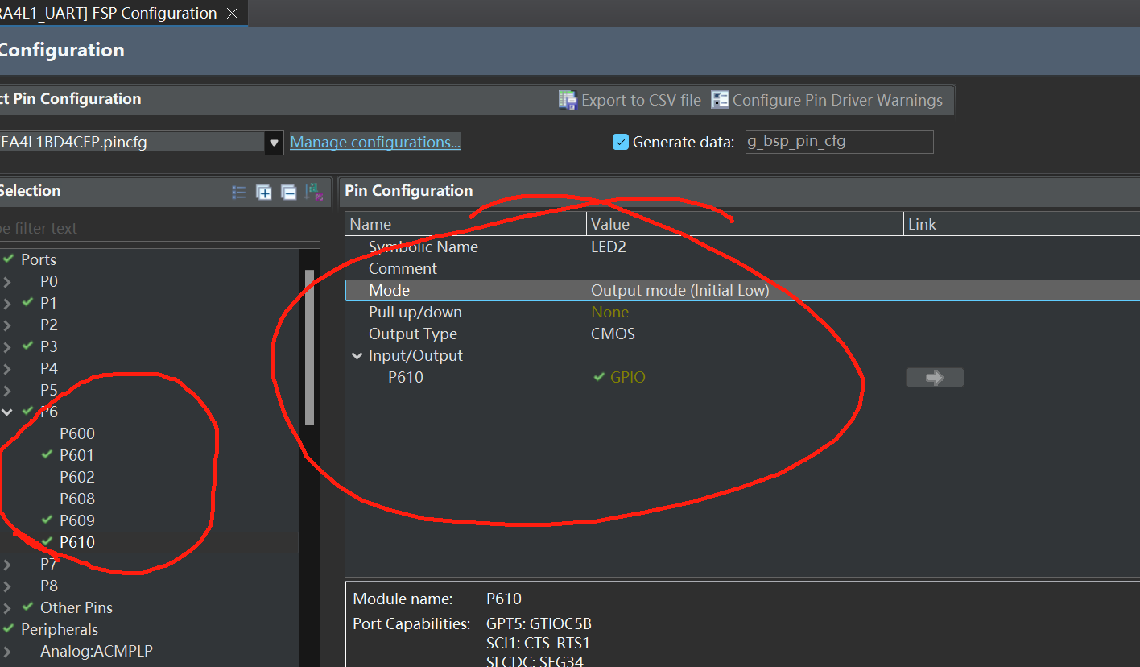Expand the P7 port node
The height and width of the screenshot is (667, 1140).
[7, 565]
